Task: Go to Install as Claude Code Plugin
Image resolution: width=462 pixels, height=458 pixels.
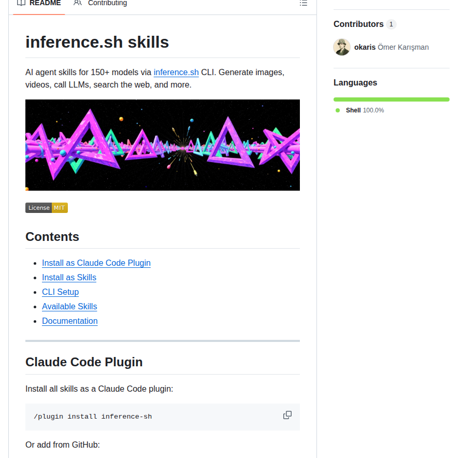Action: (x=96, y=263)
